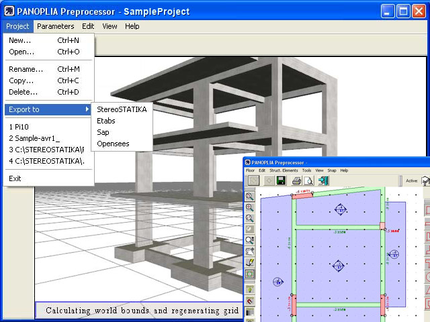Image resolution: width=430 pixels, height=322 pixels.
Task: Click the exit door arrow icon
Action: pos(323,180)
